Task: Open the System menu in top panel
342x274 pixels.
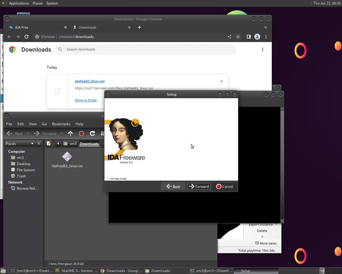Action: pyautogui.click(x=52, y=3)
